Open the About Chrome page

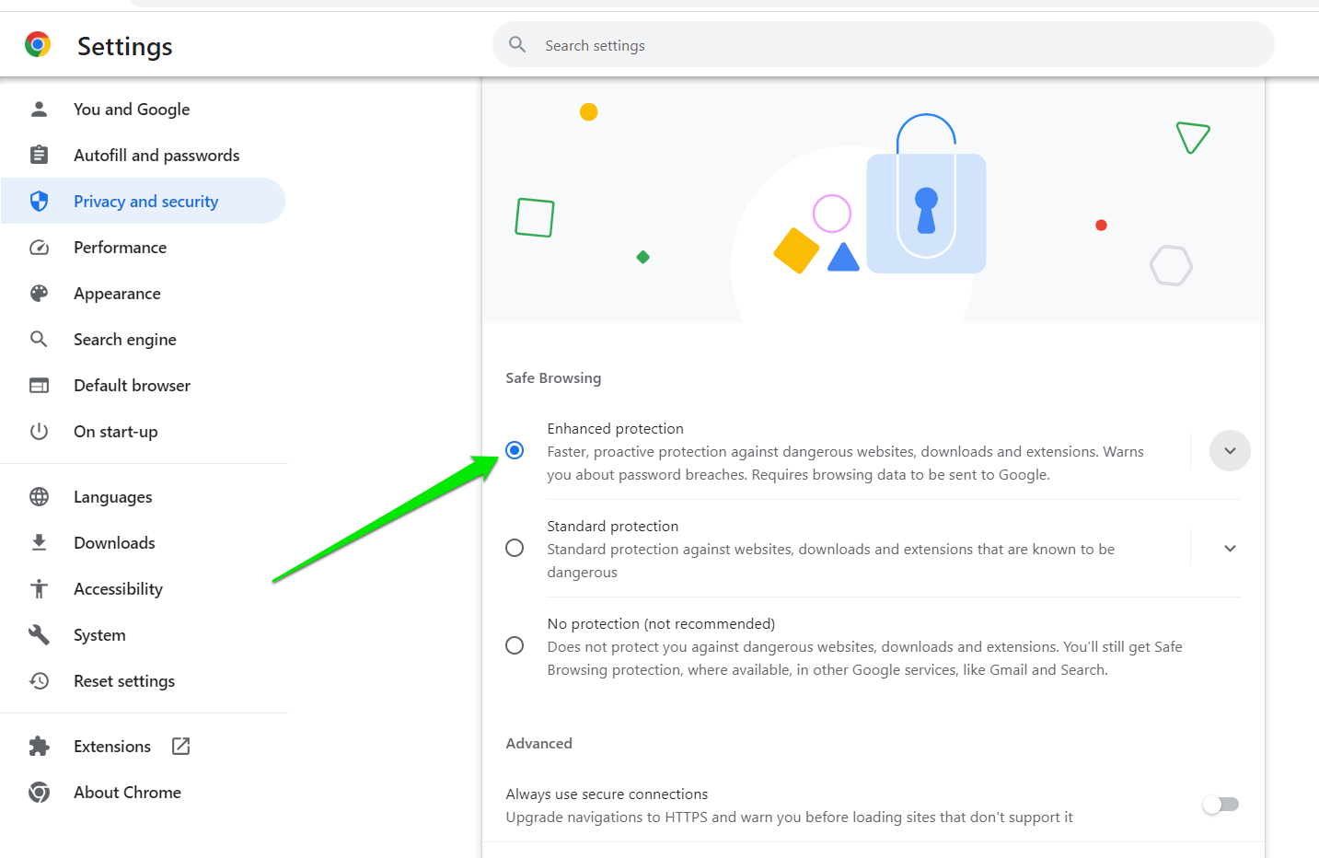(x=127, y=793)
